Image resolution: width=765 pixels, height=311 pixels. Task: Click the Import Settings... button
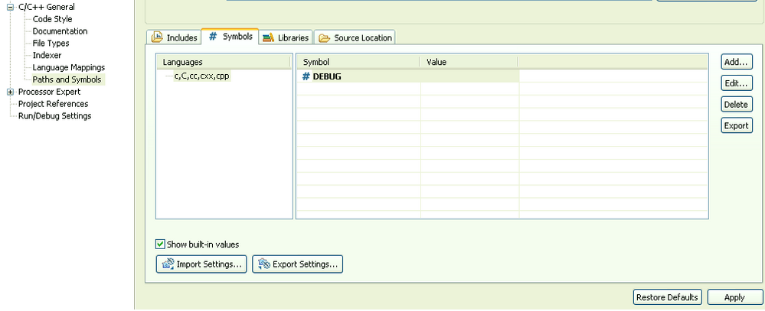click(x=201, y=264)
